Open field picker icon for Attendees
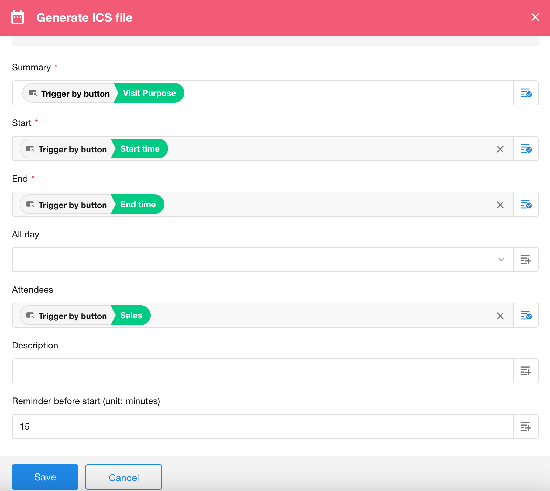The image size is (550, 491). [x=525, y=316]
